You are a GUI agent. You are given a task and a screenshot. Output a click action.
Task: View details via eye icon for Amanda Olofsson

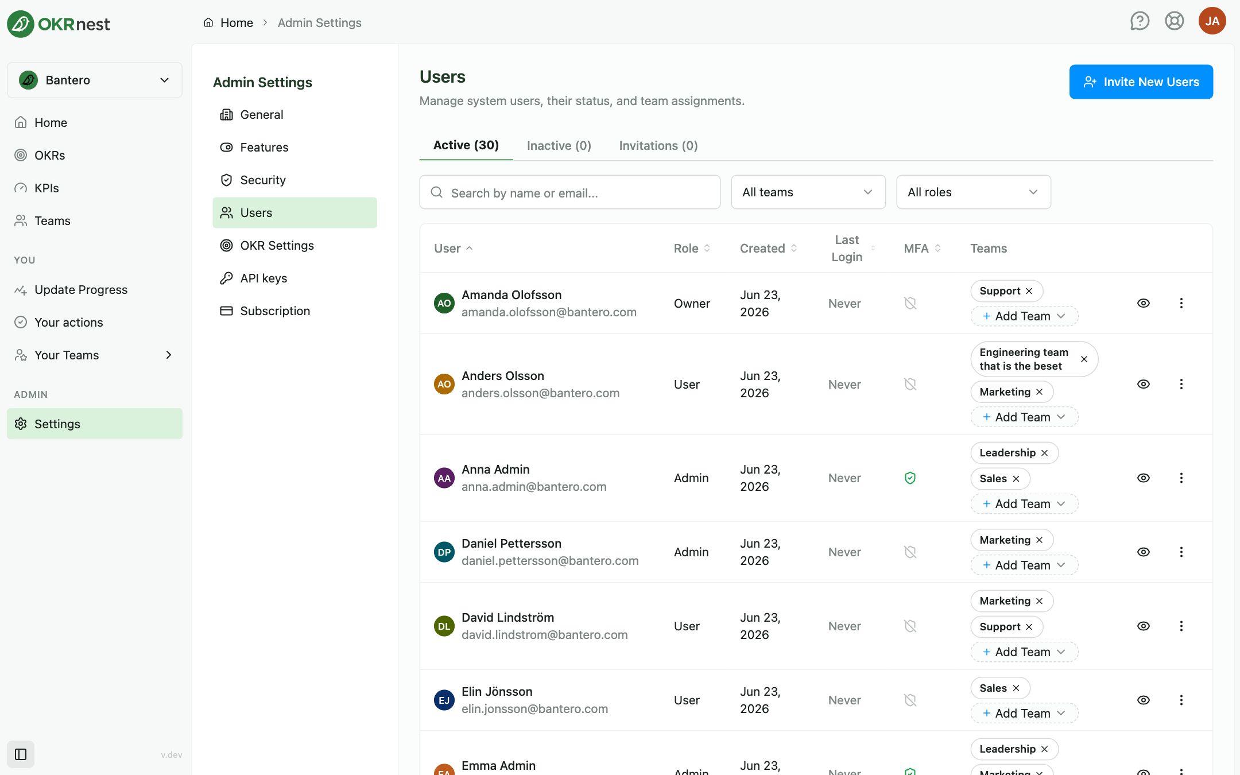coord(1143,303)
